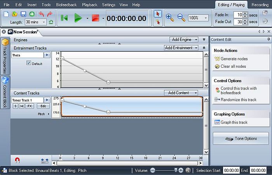272x175 pixels.
Task: Click Generate nodes
Action: click(231, 59)
